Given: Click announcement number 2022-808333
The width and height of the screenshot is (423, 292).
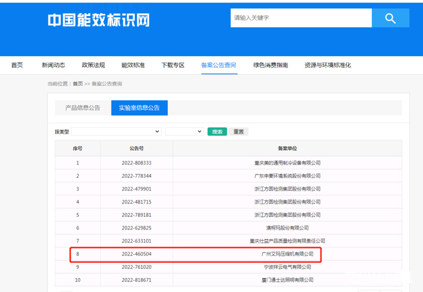Looking at the screenshot, I should [x=136, y=163].
